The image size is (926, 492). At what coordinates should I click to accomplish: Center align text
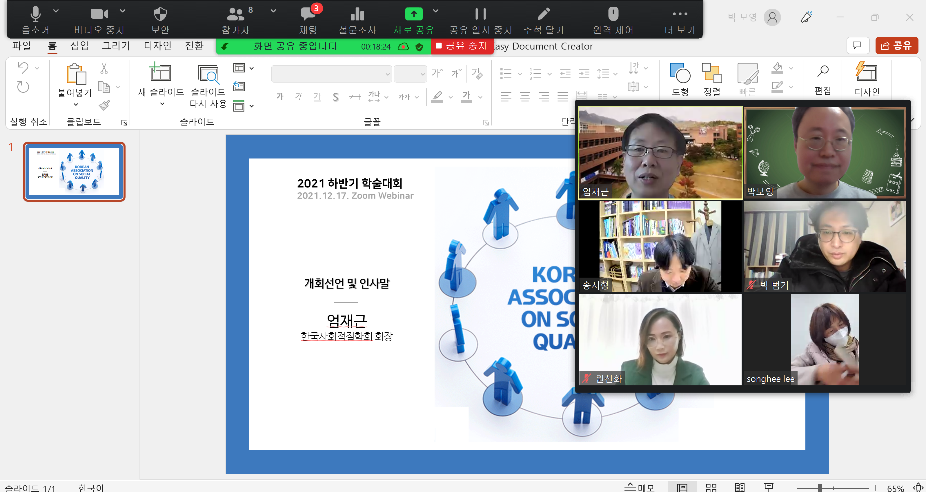point(525,96)
